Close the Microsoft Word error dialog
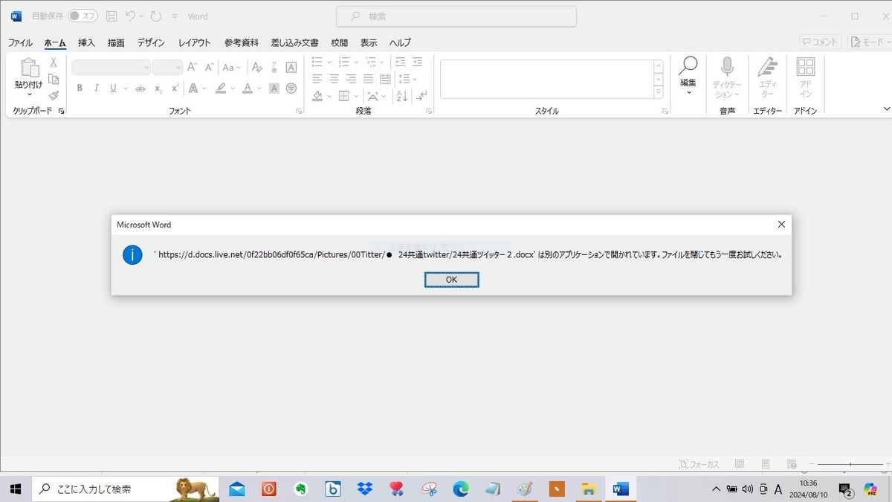Screen dimensions: 892x502 [781, 224]
